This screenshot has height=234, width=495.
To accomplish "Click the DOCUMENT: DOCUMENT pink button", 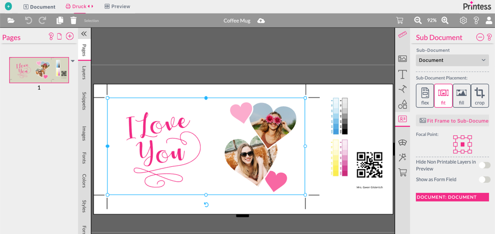I will tap(452, 197).
